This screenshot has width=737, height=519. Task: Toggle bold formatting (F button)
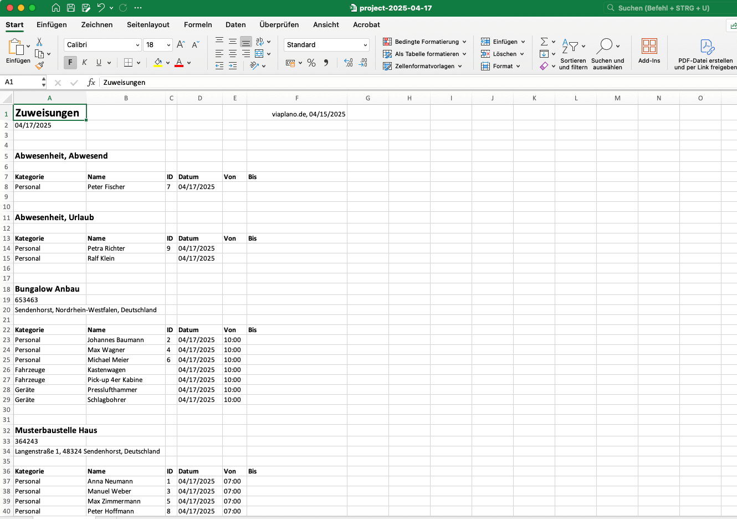pyautogui.click(x=70, y=63)
